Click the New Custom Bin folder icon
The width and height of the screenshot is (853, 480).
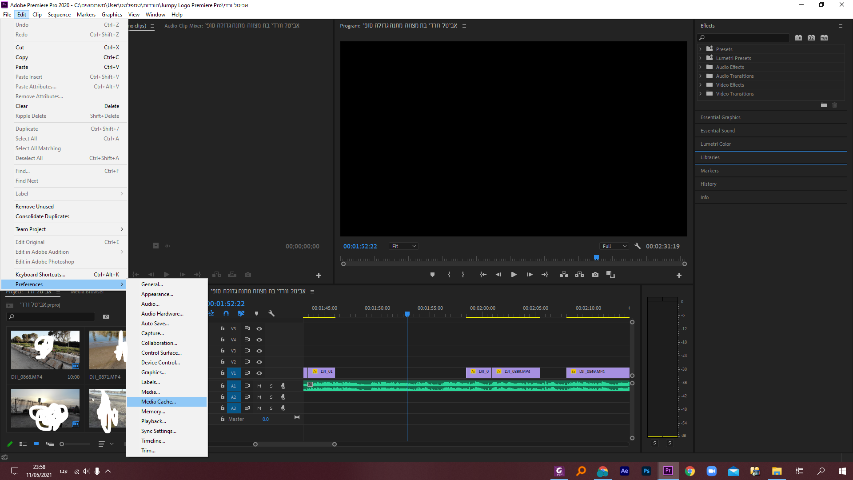(824, 105)
